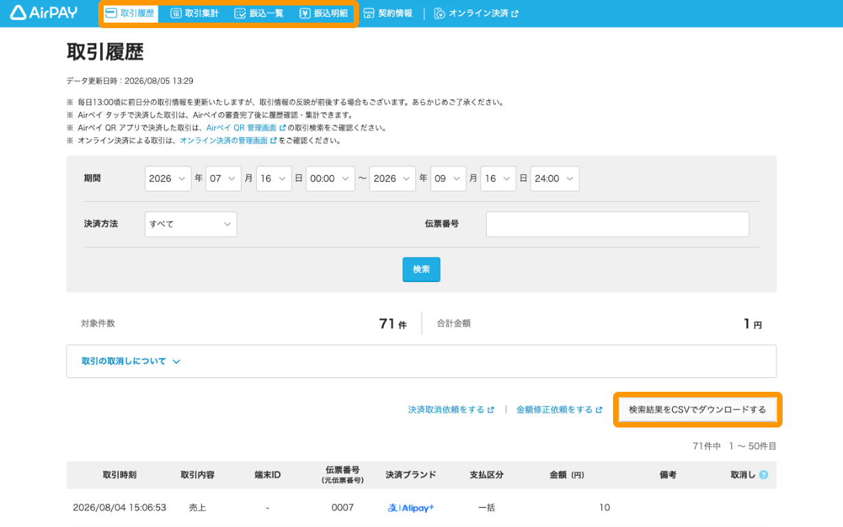Open the start day dropdown 16
This screenshot has height=527, width=843.
[x=274, y=178]
